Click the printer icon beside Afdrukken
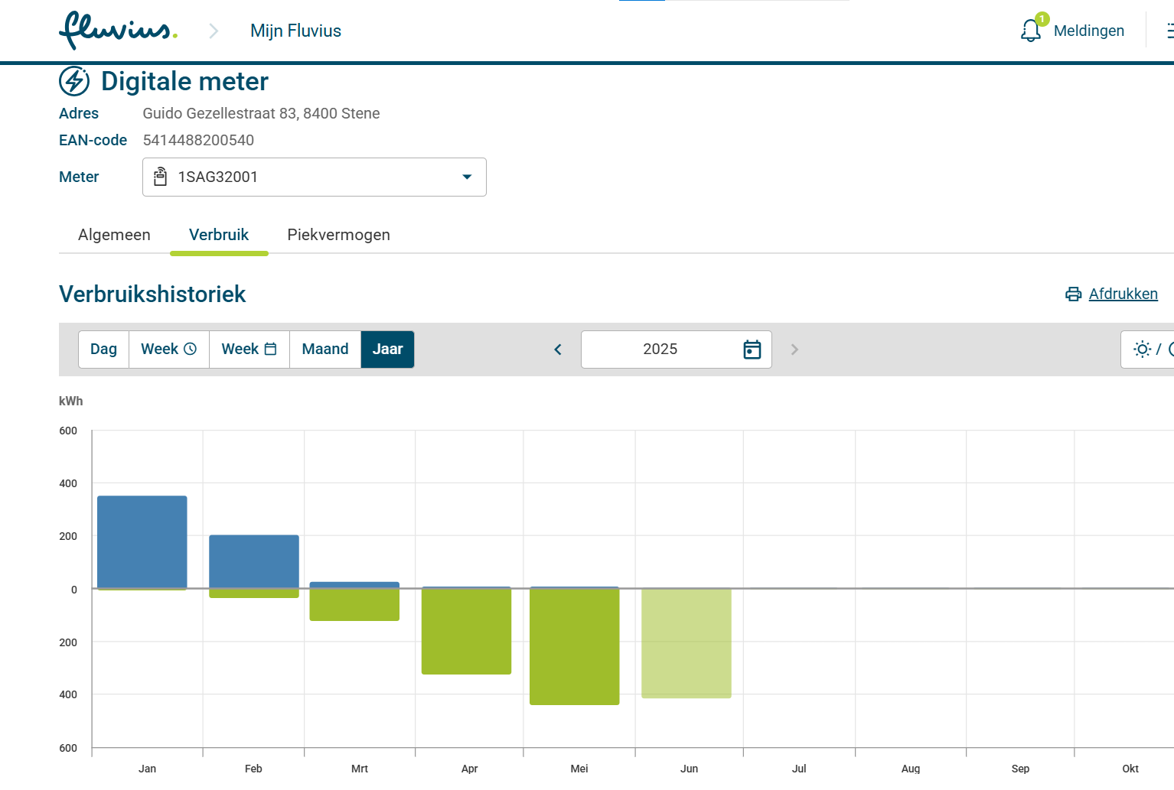1174x790 pixels. pyautogui.click(x=1073, y=294)
